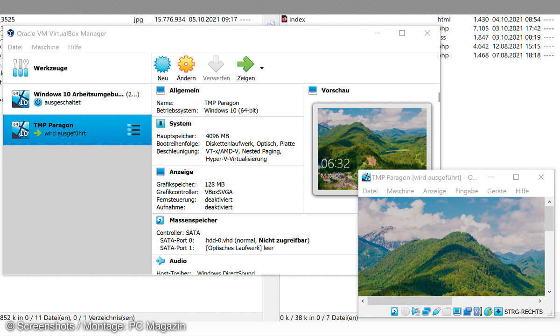Click optical drive icon in VM status bar
The image size is (560, 336).
405,311
